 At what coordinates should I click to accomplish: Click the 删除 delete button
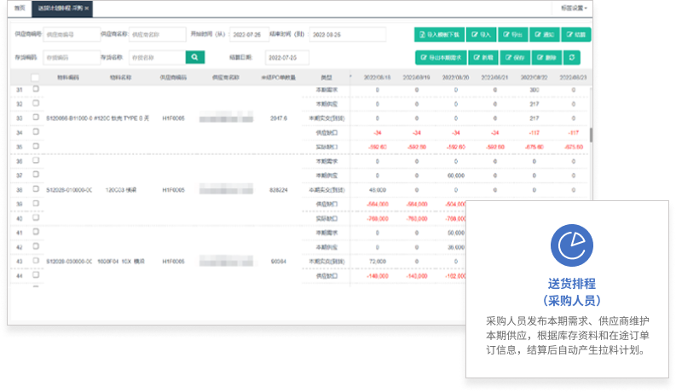[x=544, y=57]
